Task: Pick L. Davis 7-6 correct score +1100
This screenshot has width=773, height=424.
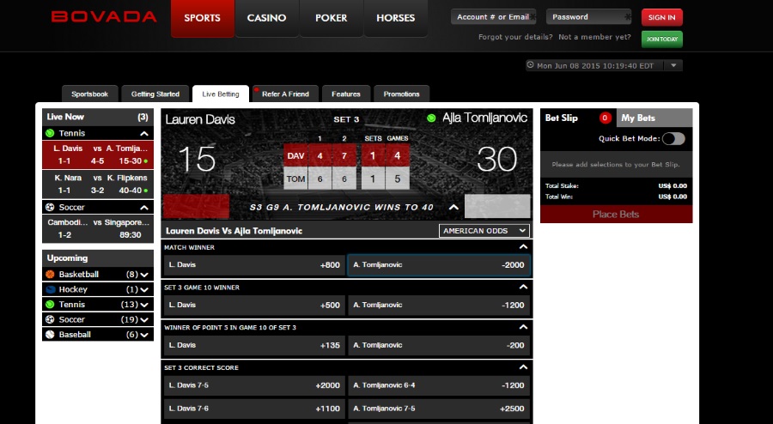Action: (x=254, y=409)
